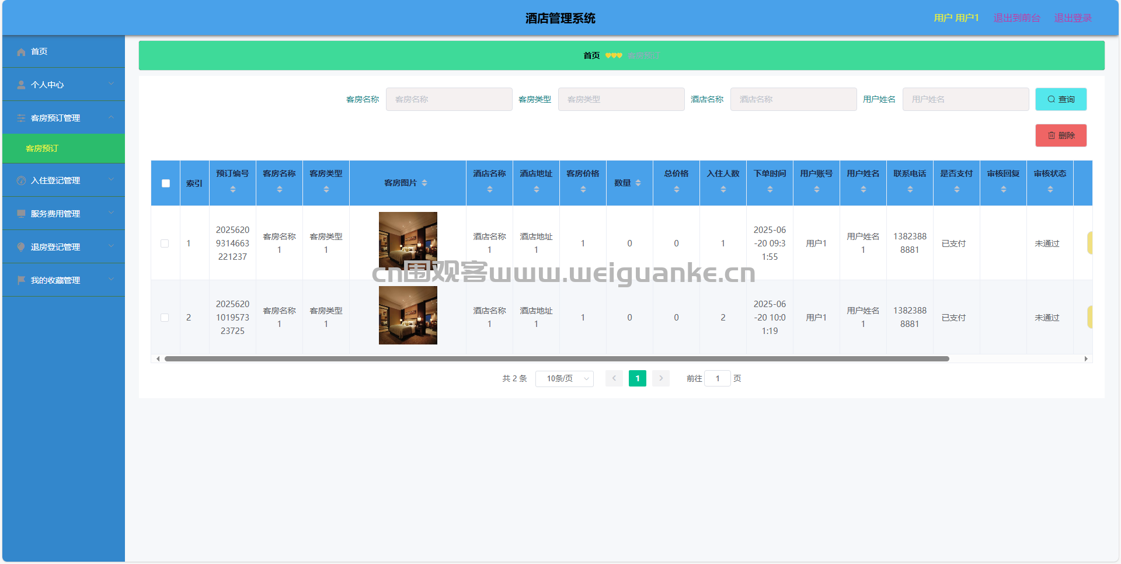The image size is (1121, 564).
Task: Click the 首页 breadcrumb link
Action: [591, 55]
